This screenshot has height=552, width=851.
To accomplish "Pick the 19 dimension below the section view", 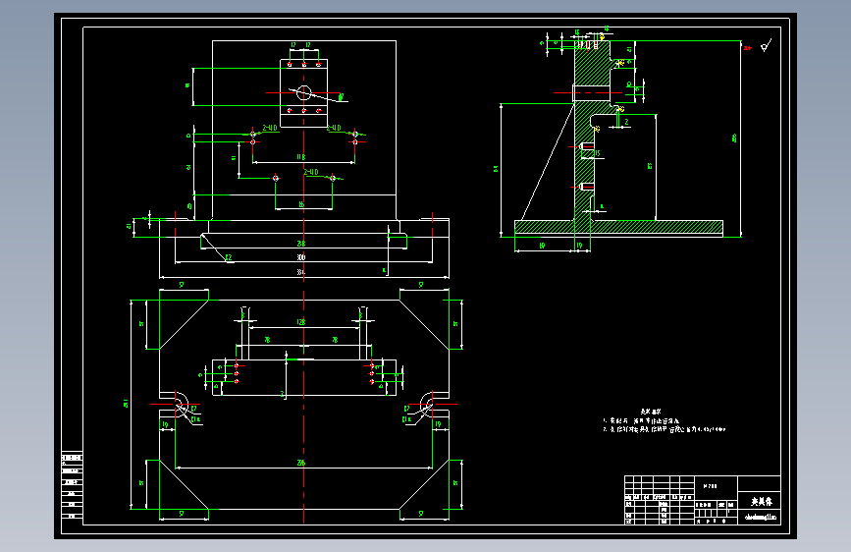I will tap(580, 247).
